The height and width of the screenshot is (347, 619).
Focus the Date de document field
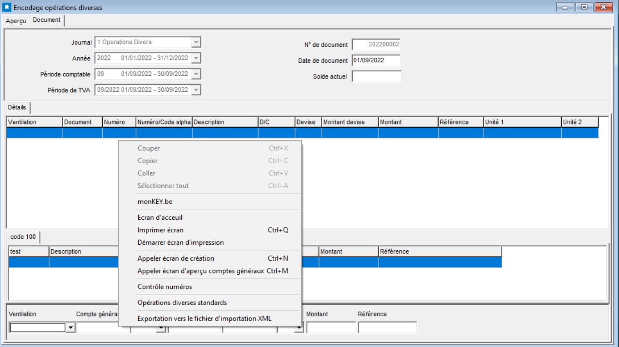(x=376, y=60)
